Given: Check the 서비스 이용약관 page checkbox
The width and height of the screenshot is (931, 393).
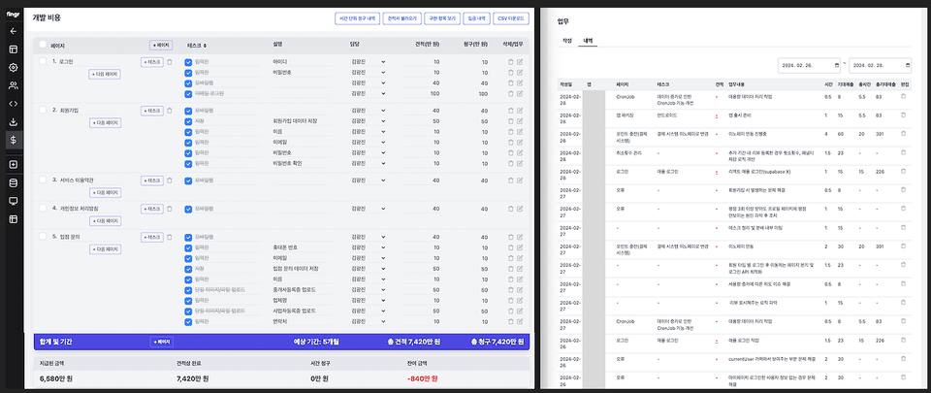Looking at the screenshot, I should click(43, 180).
